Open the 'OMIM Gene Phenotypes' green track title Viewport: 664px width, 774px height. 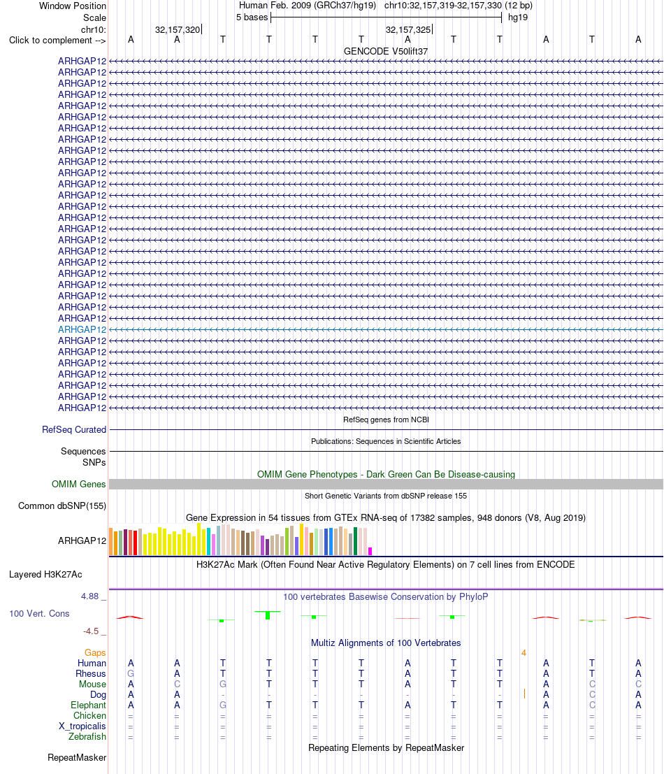[x=386, y=474]
